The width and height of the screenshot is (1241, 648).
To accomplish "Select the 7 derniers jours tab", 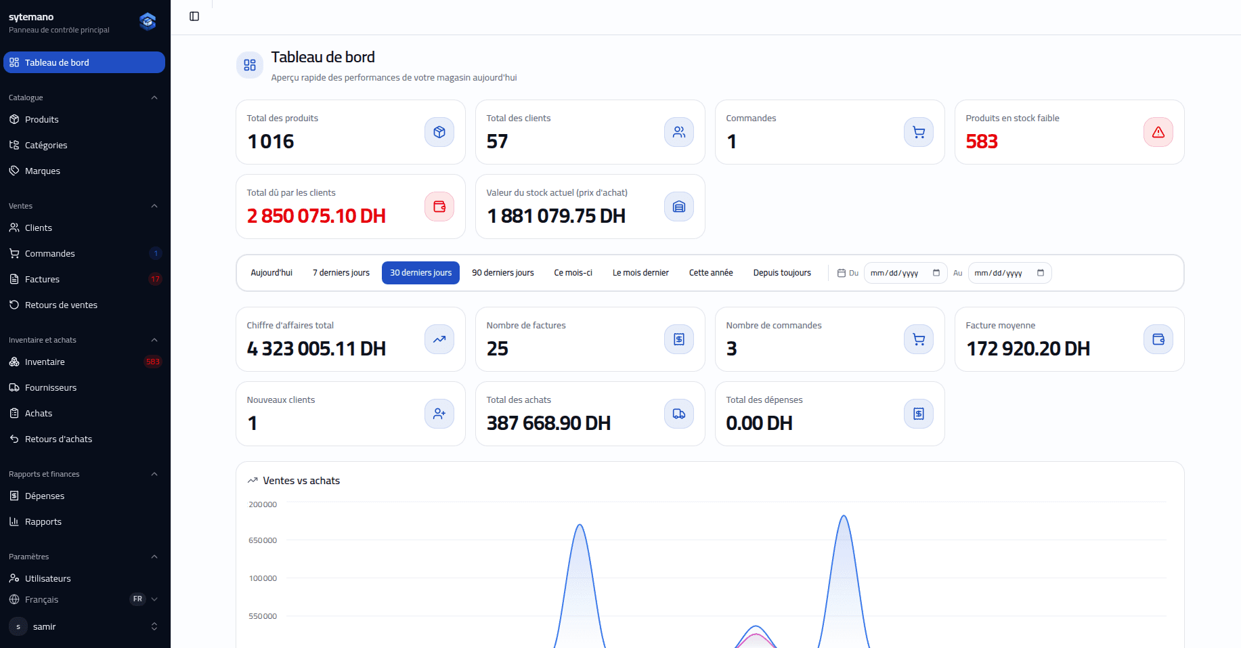I will [x=341, y=273].
